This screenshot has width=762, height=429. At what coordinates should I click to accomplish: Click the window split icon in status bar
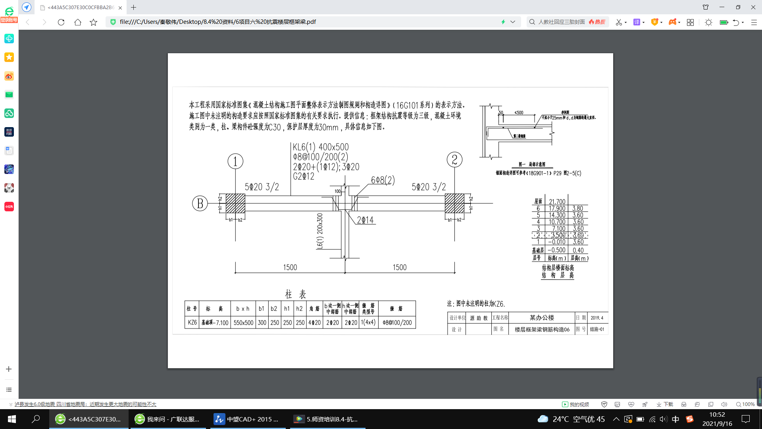point(711,404)
